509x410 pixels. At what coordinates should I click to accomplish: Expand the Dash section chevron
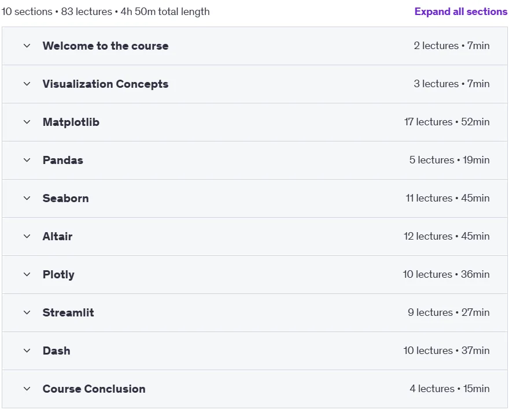click(x=27, y=351)
